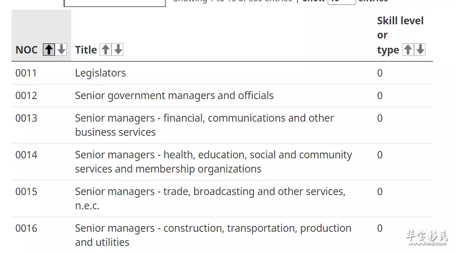The height and width of the screenshot is (253, 456).
Task: Click Senior managers trade broadcasting row
Action: pyautogui.click(x=222, y=199)
